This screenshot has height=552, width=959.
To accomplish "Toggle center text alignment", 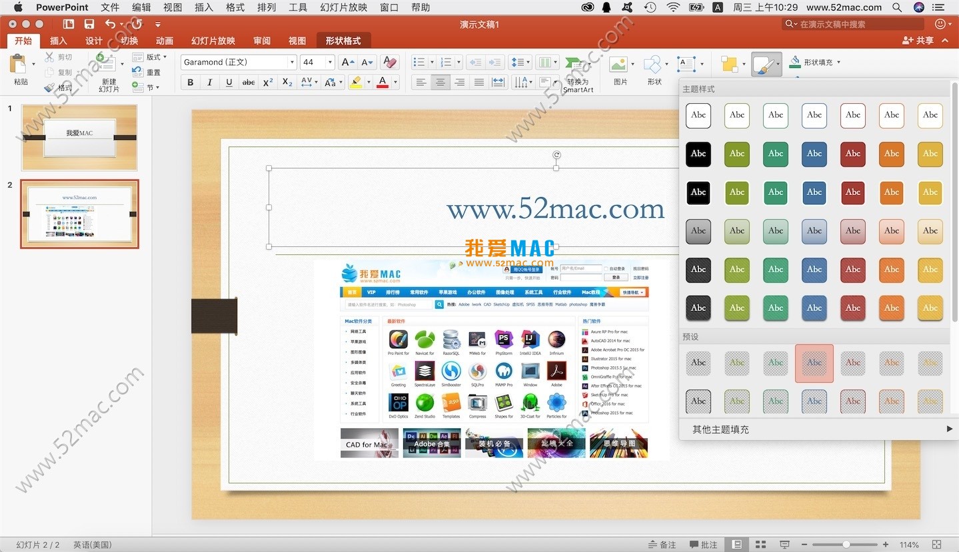I will pyautogui.click(x=439, y=83).
